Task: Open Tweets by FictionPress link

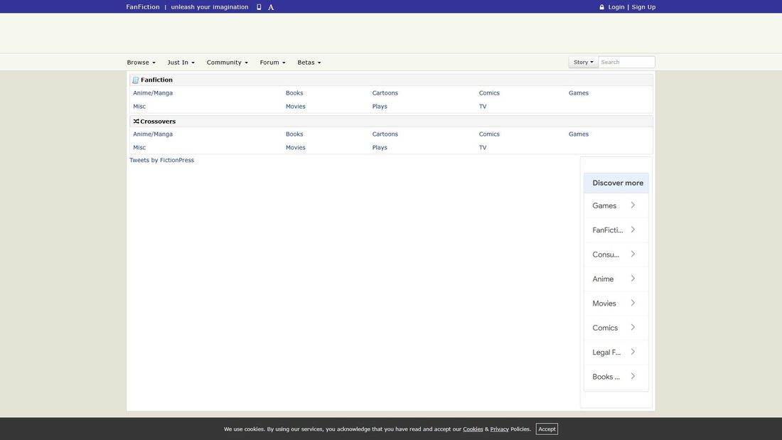Action: pos(161,160)
